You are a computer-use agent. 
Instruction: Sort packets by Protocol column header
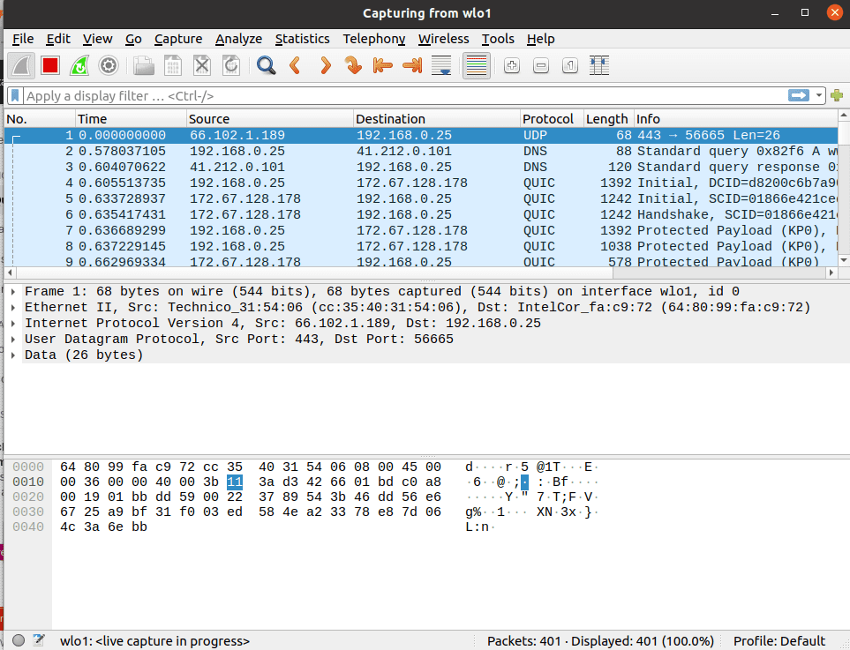click(552, 119)
